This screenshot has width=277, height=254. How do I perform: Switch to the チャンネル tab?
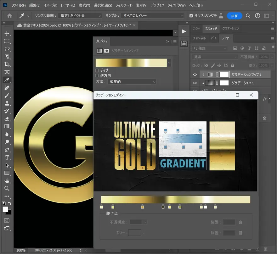pos(199,38)
